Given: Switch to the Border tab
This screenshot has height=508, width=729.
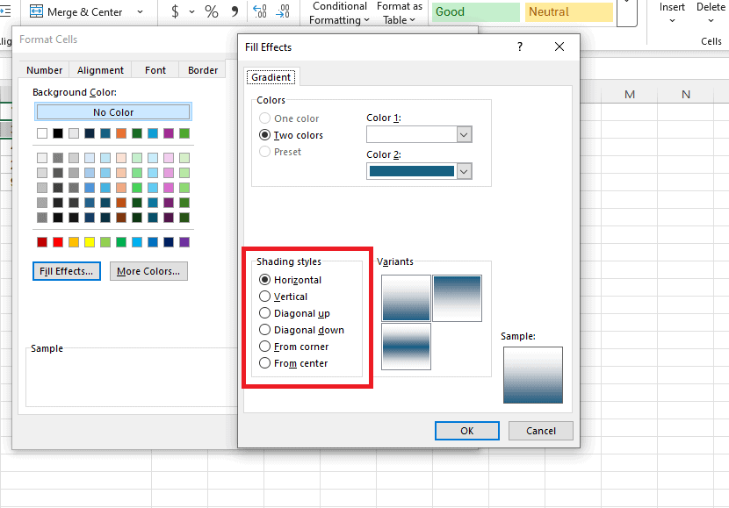Looking at the screenshot, I should tap(203, 70).
